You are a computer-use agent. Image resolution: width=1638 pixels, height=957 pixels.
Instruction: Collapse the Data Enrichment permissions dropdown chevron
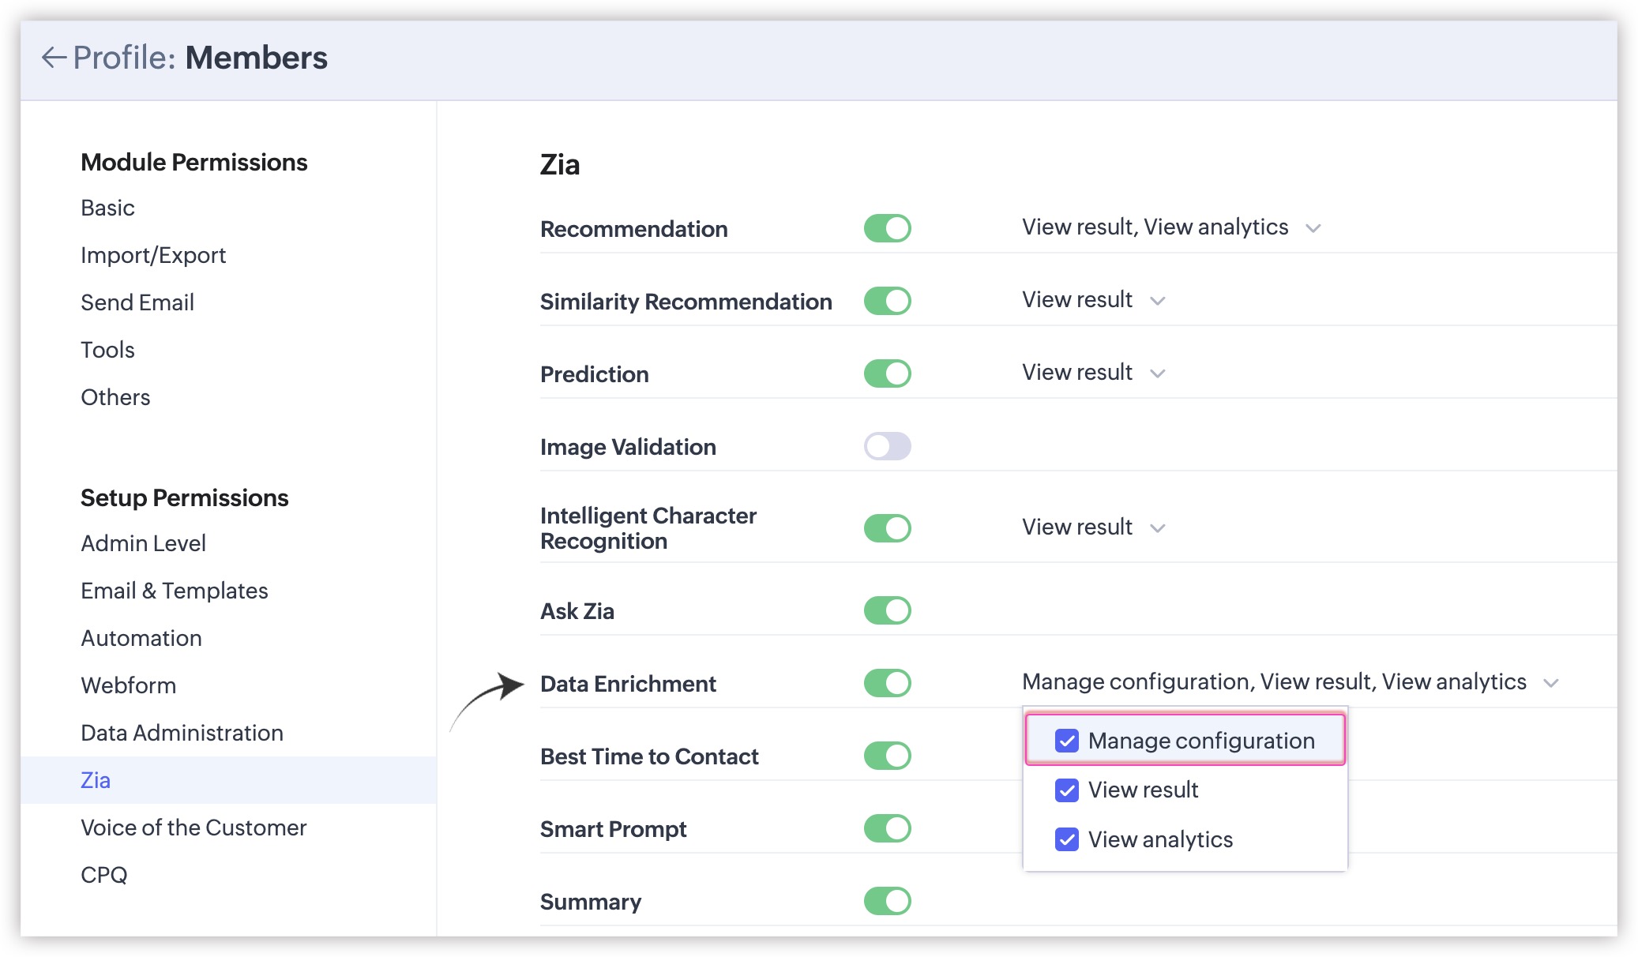1550,683
